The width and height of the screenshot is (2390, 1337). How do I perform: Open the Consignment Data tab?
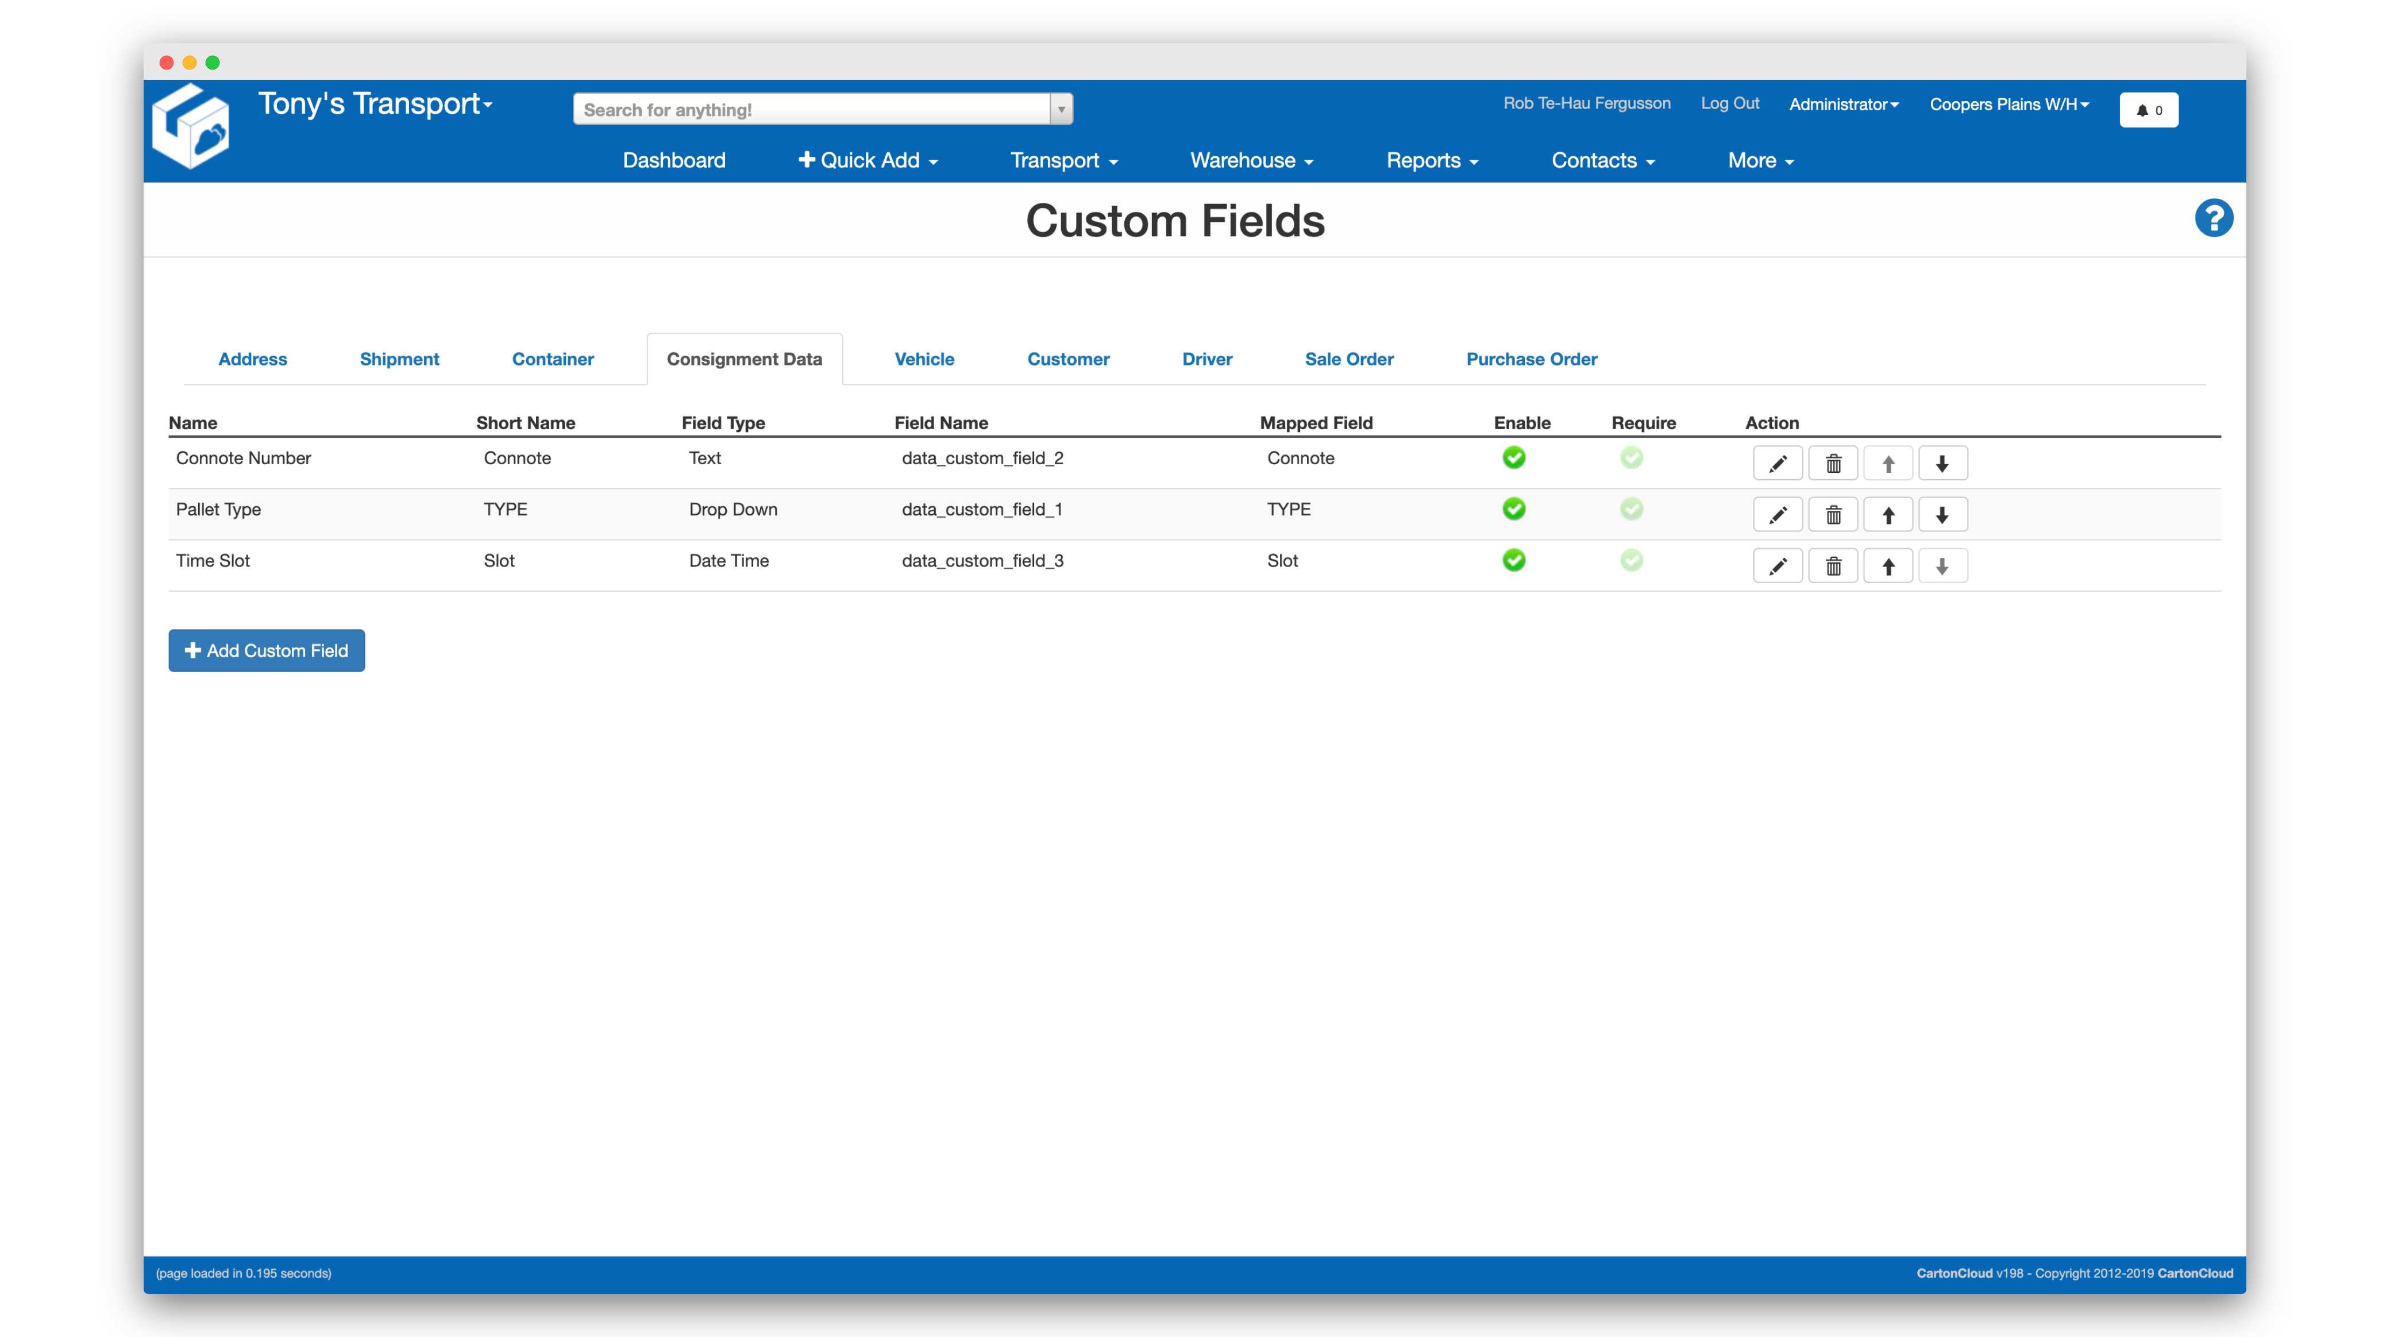point(744,359)
